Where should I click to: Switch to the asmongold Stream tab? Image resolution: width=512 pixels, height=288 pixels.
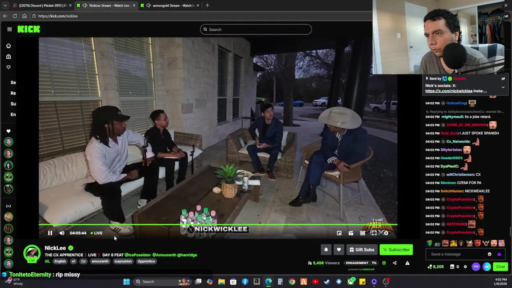[x=170, y=5]
